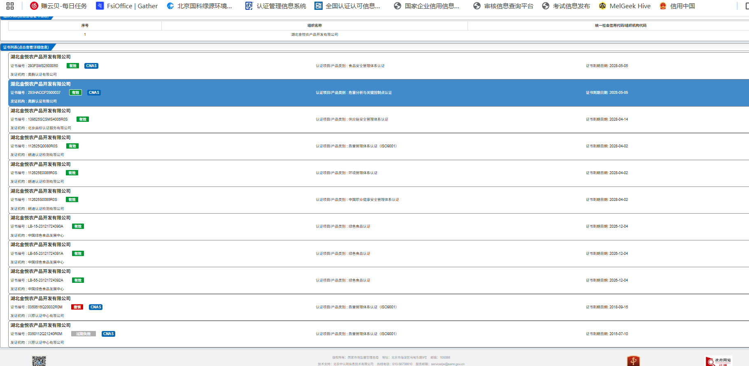Open the apps grid icon in bookmarks bar

coord(10,6)
